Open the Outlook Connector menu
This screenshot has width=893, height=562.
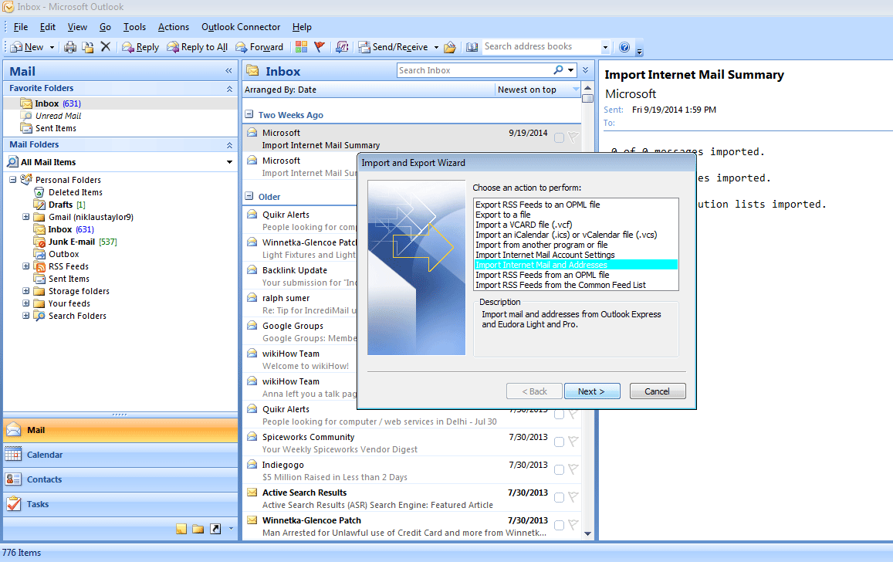tap(240, 27)
